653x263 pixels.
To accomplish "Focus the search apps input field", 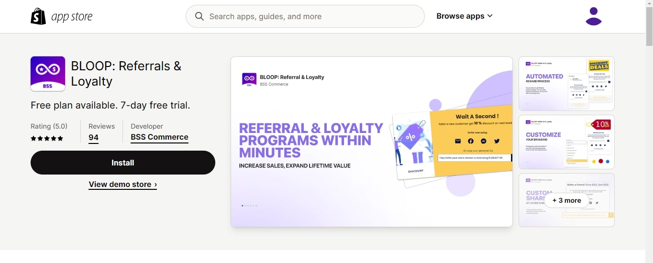I will [305, 16].
